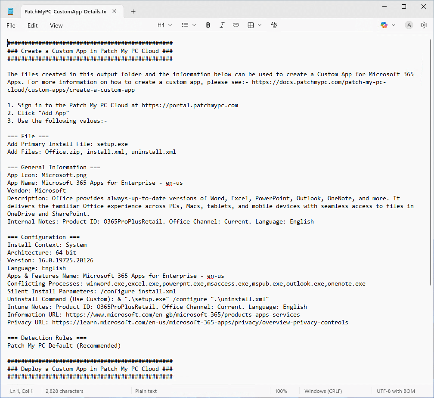Select the PatchMyPC_CustomApp_Details.txt tab
The image size is (434, 398).
point(65,12)
